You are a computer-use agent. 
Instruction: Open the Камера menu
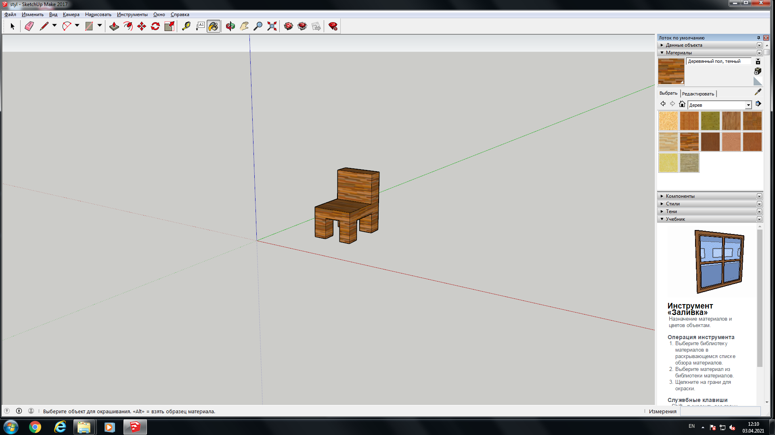coord(71,14)
